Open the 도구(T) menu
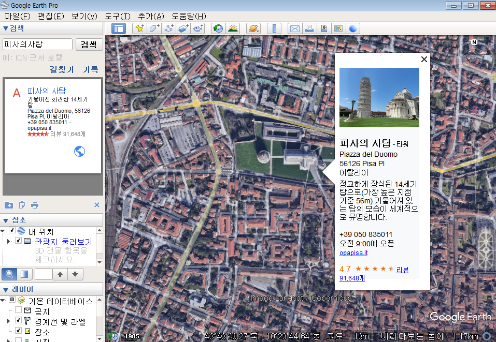496x342 pixels. pyautogui.click(x=118, y=16)
